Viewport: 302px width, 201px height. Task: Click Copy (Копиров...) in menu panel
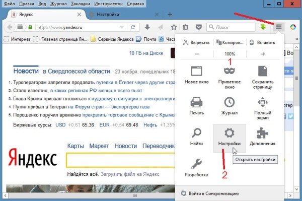click(230, 42)
